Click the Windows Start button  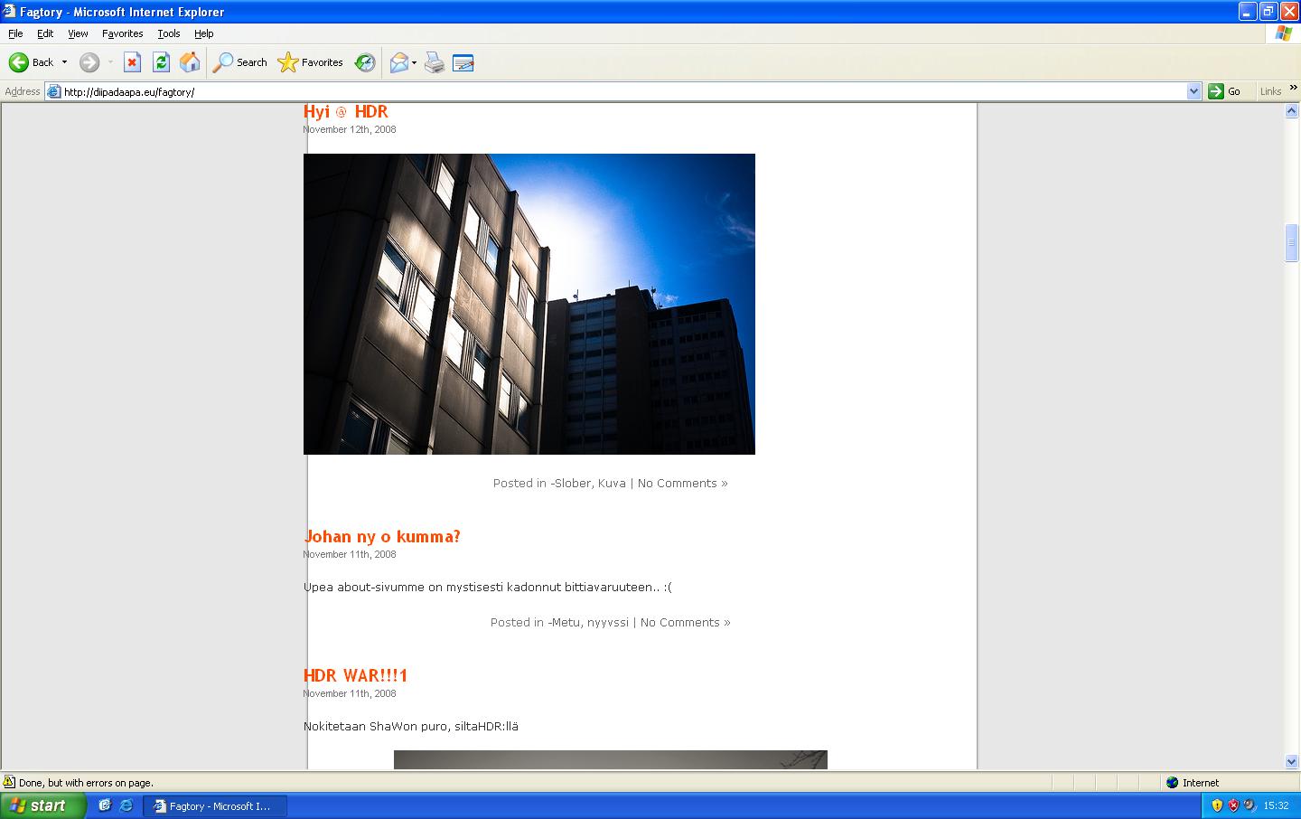coord(42,805)
